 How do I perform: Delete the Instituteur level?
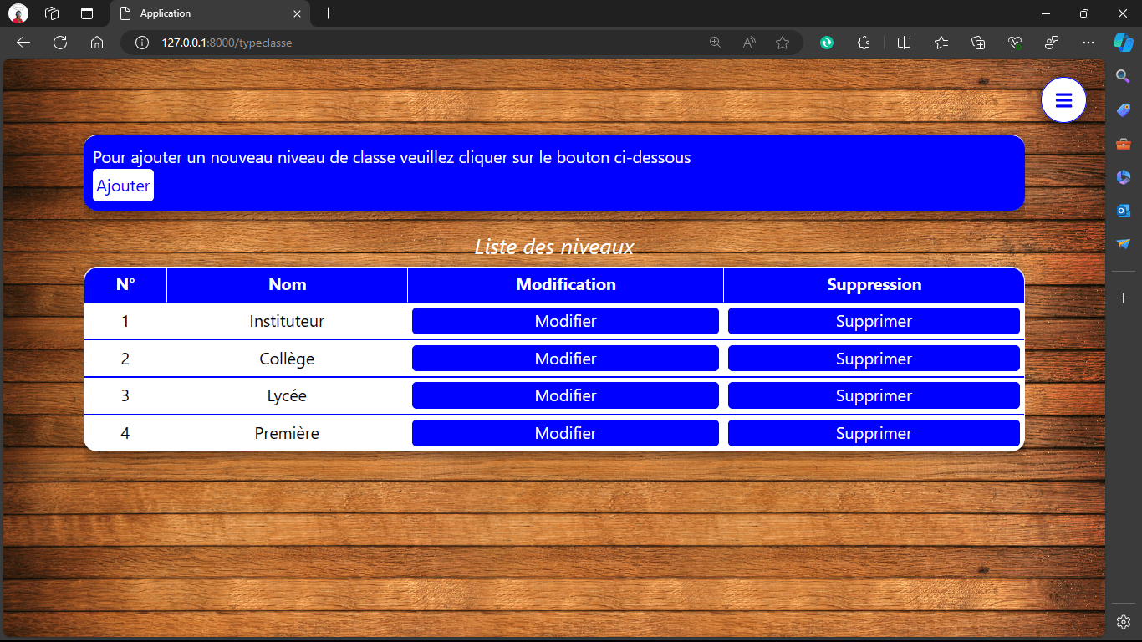(874, 321)
